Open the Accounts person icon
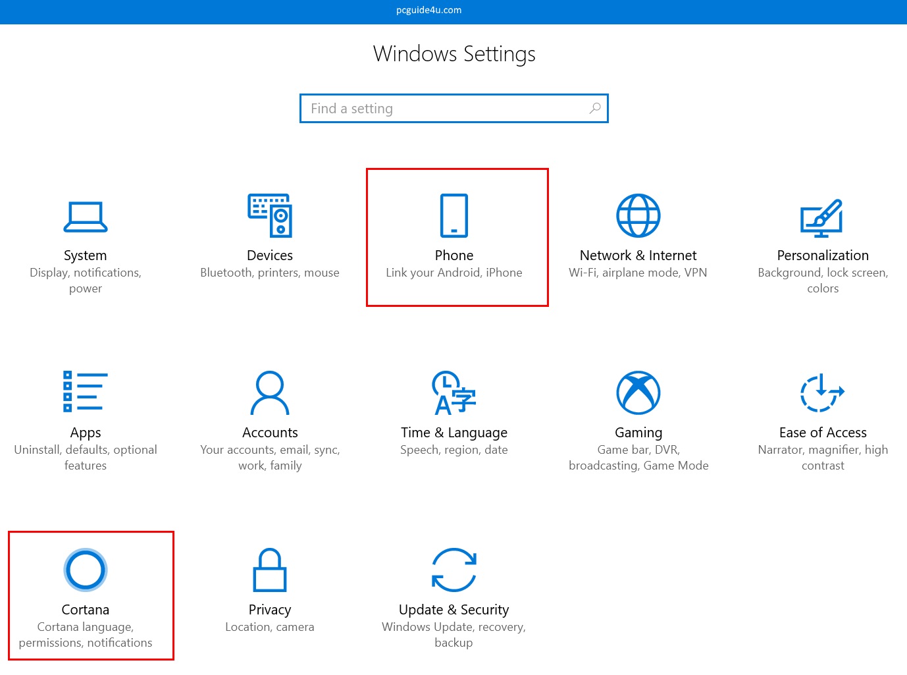Image resolution: width=907 pixels, height=675 pixels. [x=270, y=392]
